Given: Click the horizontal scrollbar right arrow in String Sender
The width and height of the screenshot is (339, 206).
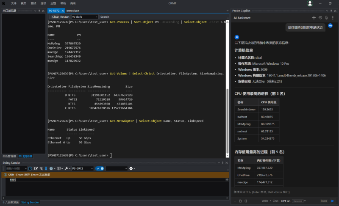Looking at the screenshot, I should coord(227,198).
